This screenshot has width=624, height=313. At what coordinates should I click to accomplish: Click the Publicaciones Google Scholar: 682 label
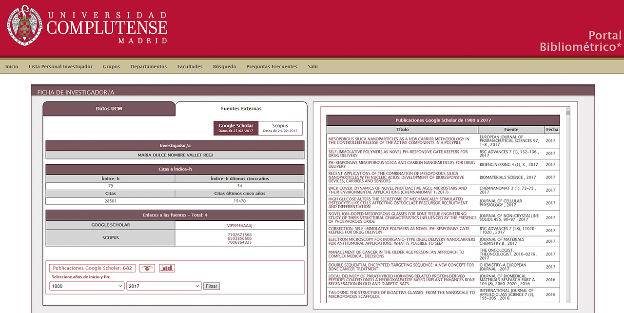click(x=93, y=268)
